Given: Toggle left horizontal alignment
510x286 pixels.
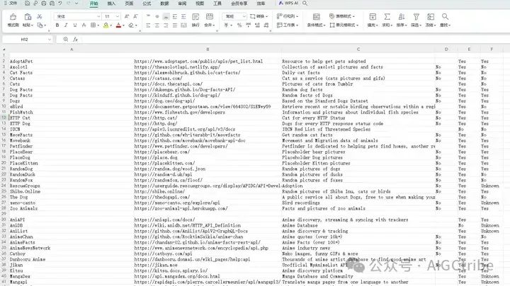Looking at the screenshot, I should click(148, 25).
